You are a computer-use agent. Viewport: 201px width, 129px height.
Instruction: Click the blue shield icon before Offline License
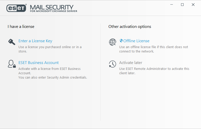pos(121,41)
